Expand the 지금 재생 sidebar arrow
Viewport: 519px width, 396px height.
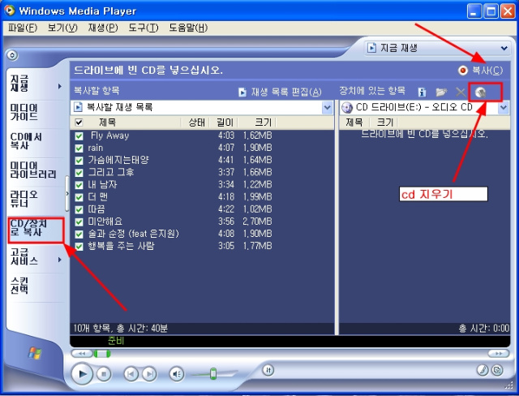pos(59,86)
